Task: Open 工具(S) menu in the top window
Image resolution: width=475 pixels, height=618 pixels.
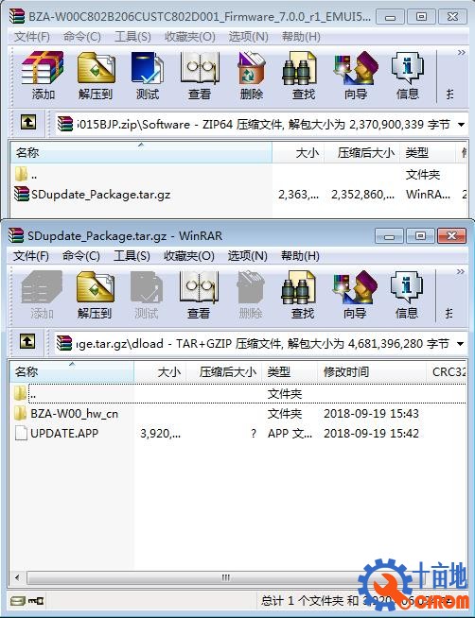Action: coord(132,37)
